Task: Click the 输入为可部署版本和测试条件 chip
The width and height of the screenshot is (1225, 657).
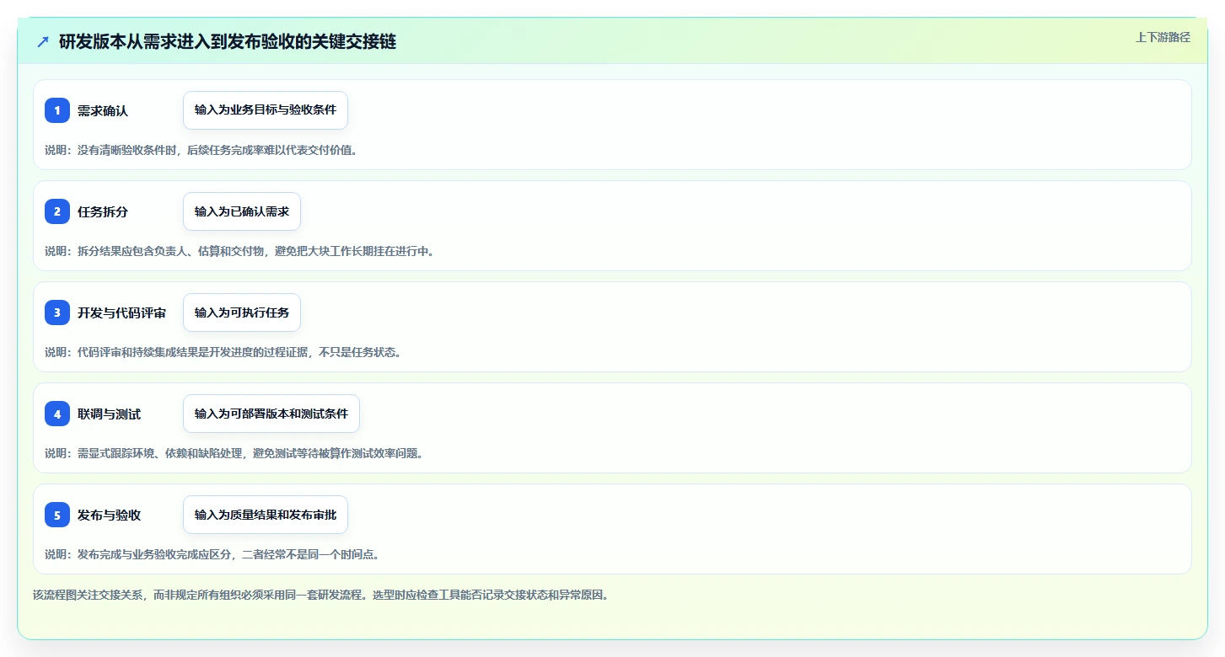Action: (x=271, y=414)
